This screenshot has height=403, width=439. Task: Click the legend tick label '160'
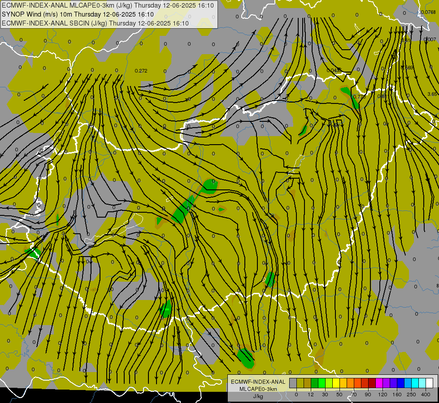coord(397,394)
